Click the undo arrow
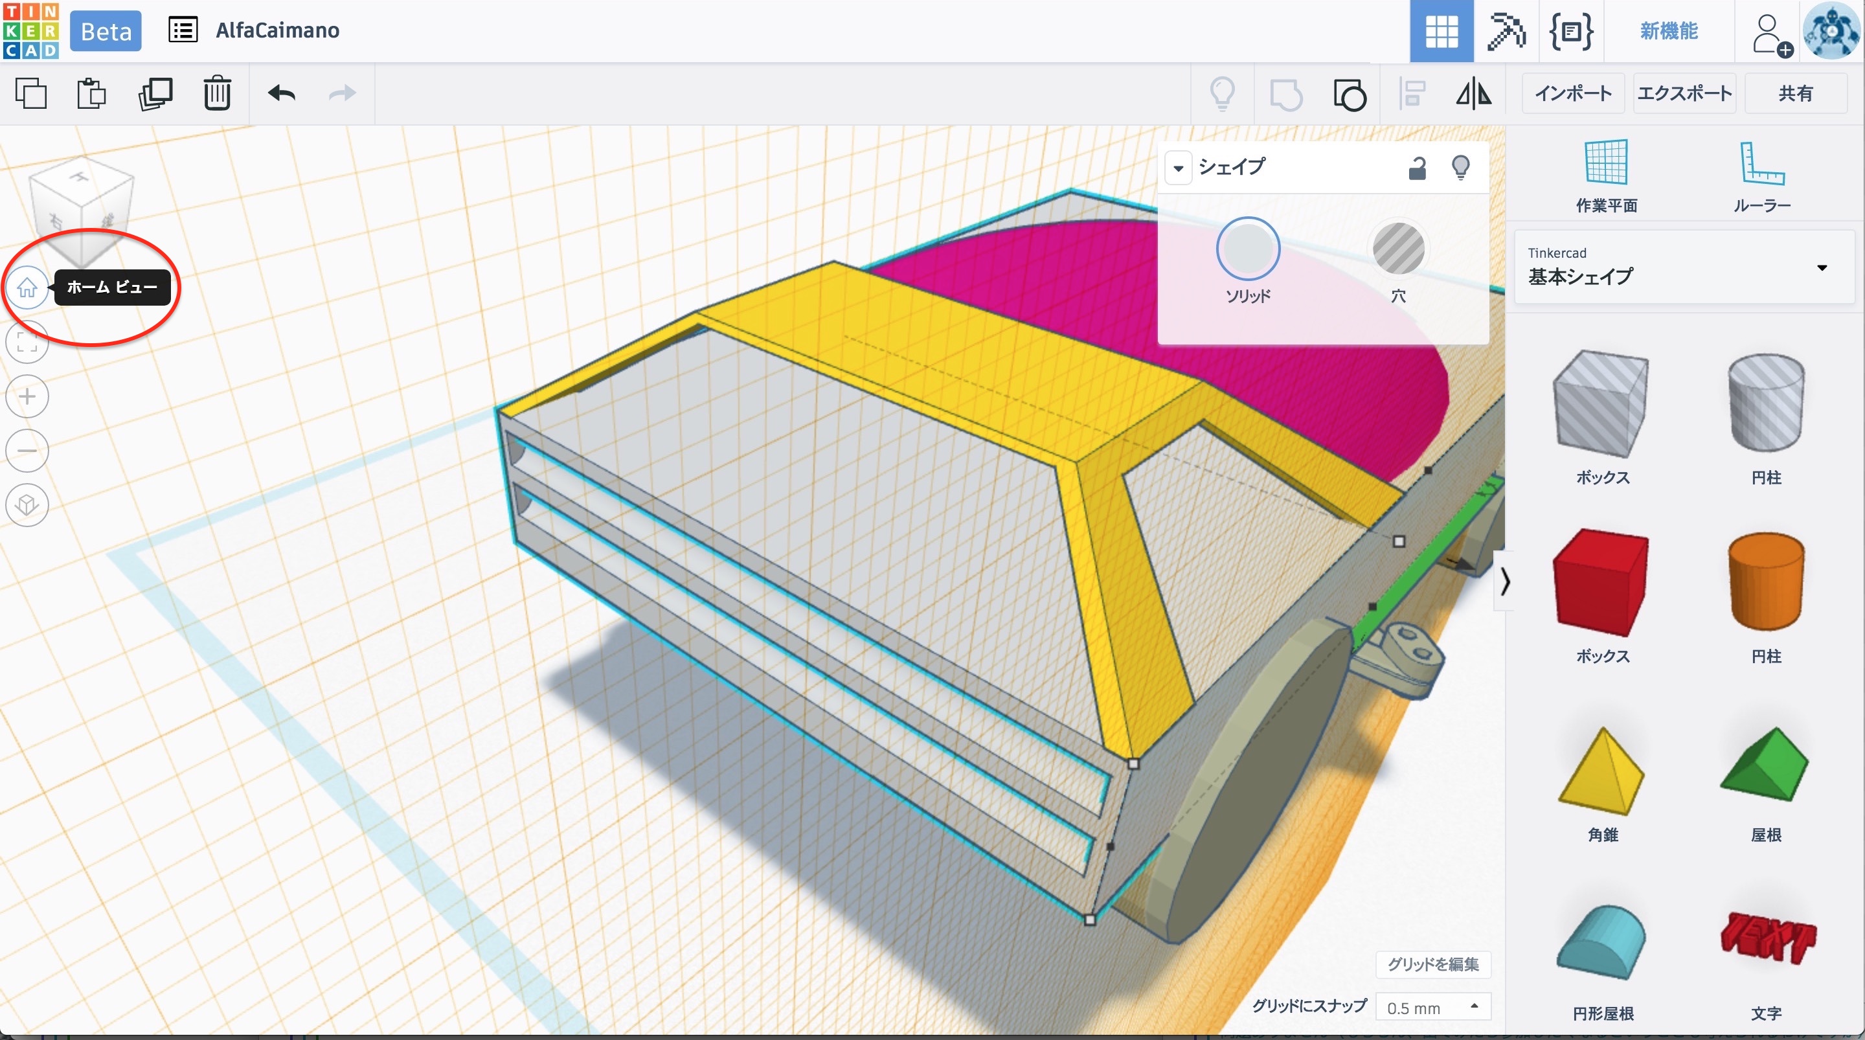 282,93
